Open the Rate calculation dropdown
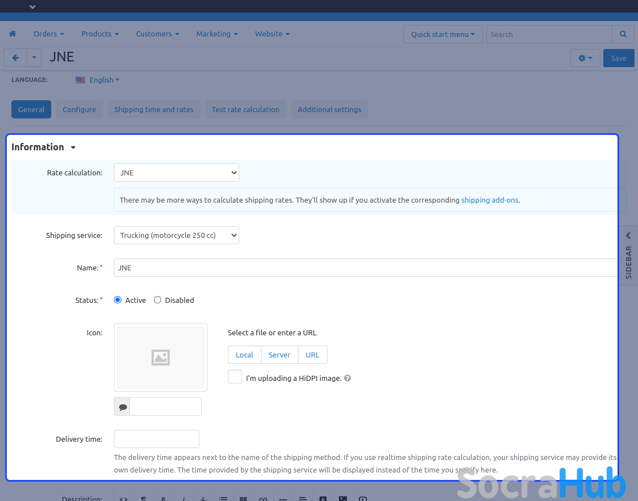 click(x=177, y=173)
